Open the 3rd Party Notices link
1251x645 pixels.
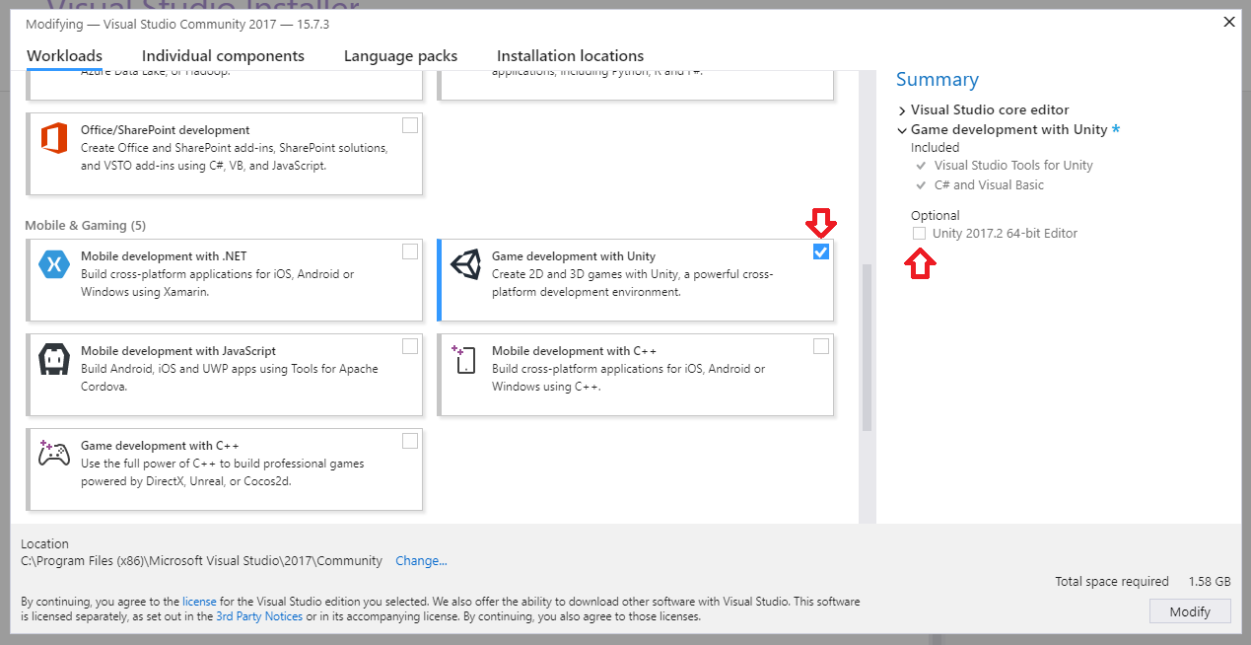[x=259, y=616]
